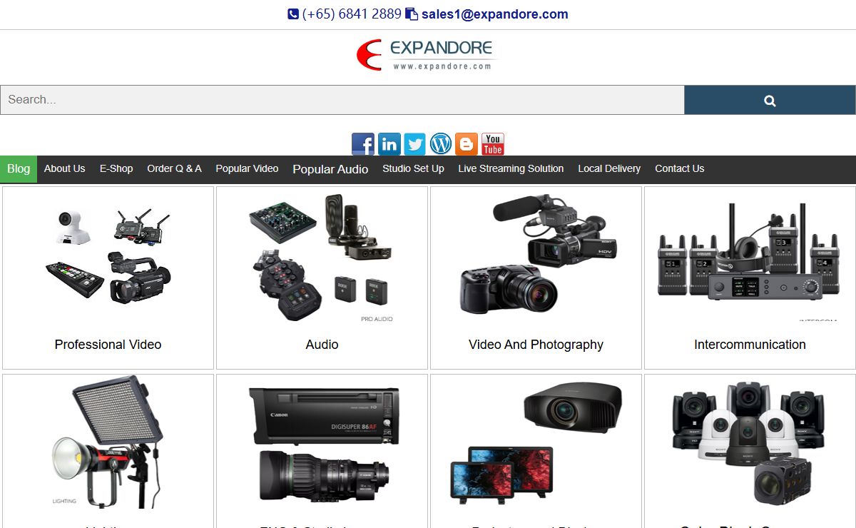The width and height of the screenshot is (856, 528).
Task: Open the Twitter social icon
Action: 414,143
